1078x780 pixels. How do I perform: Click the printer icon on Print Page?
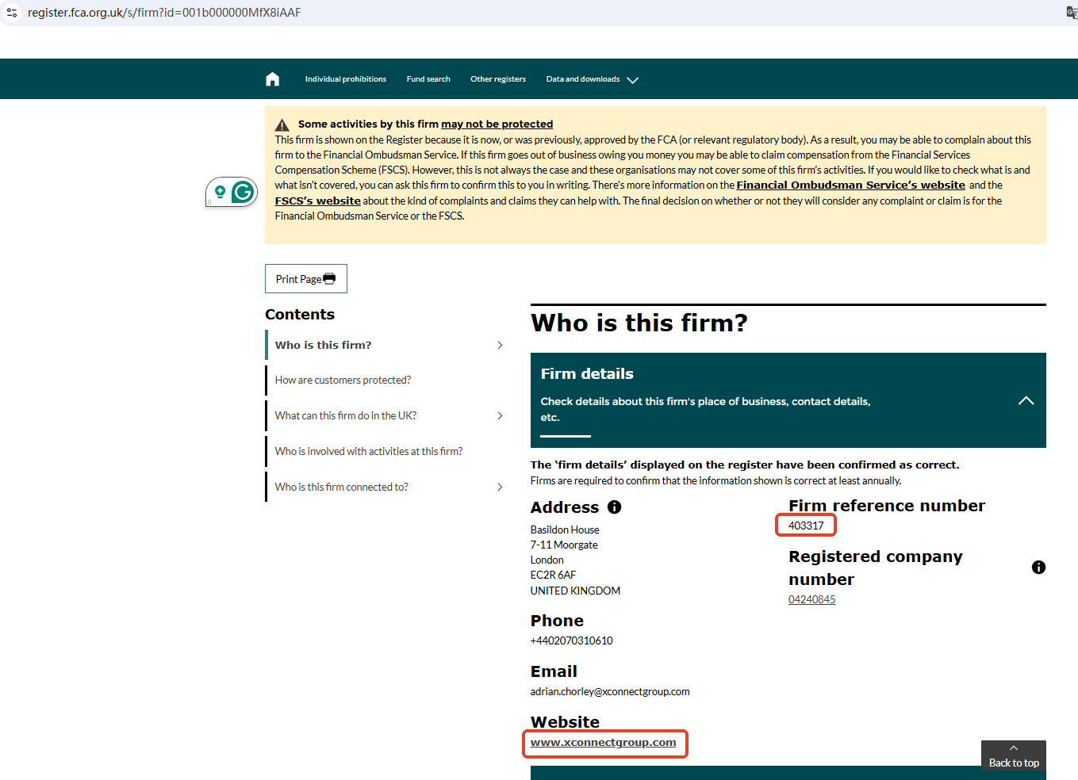click(x=329, y=279)
